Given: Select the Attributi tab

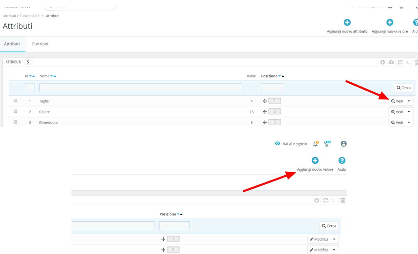Looking at the screenshot, I should click(12, 44).
